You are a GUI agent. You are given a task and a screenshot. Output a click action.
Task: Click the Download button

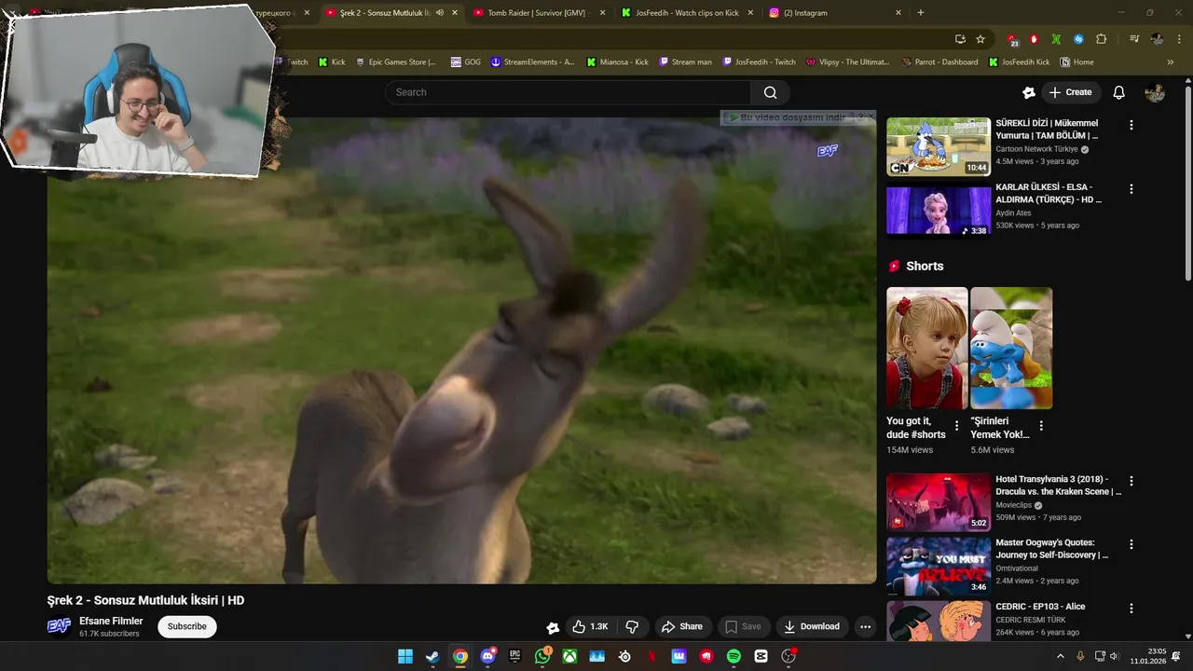811,626
